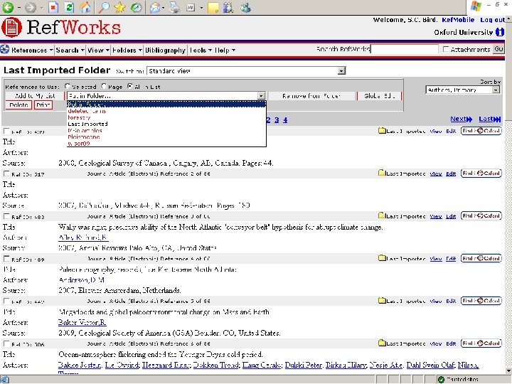Open the Messenger icon in browser toolbar
The image size is (512, 384).
tap(245, 7)
